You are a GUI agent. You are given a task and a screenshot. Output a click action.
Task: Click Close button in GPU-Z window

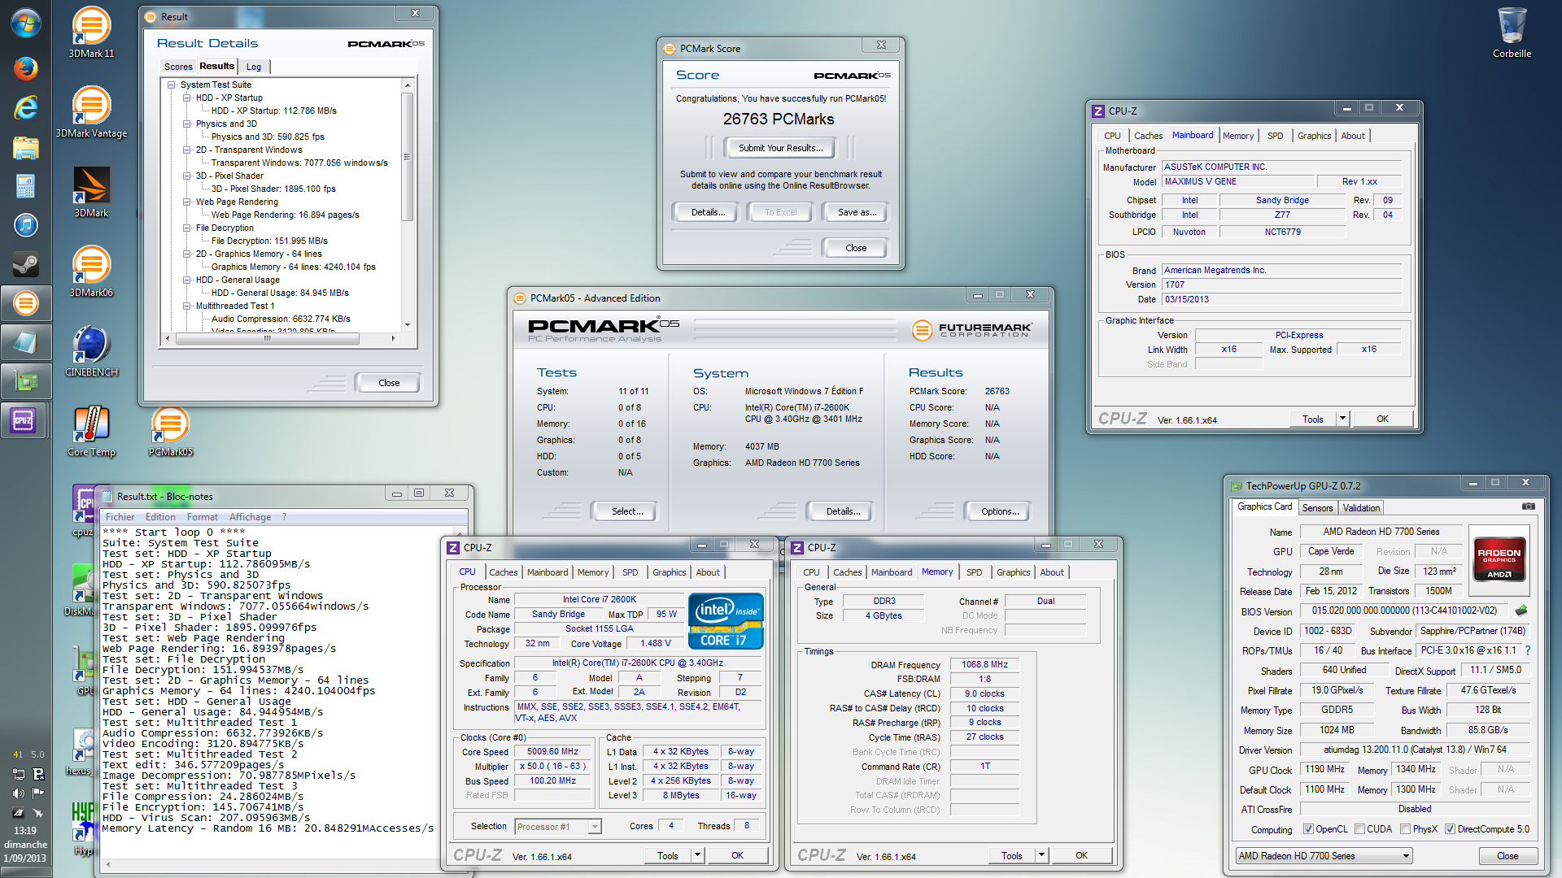(x=1507, y=856)
